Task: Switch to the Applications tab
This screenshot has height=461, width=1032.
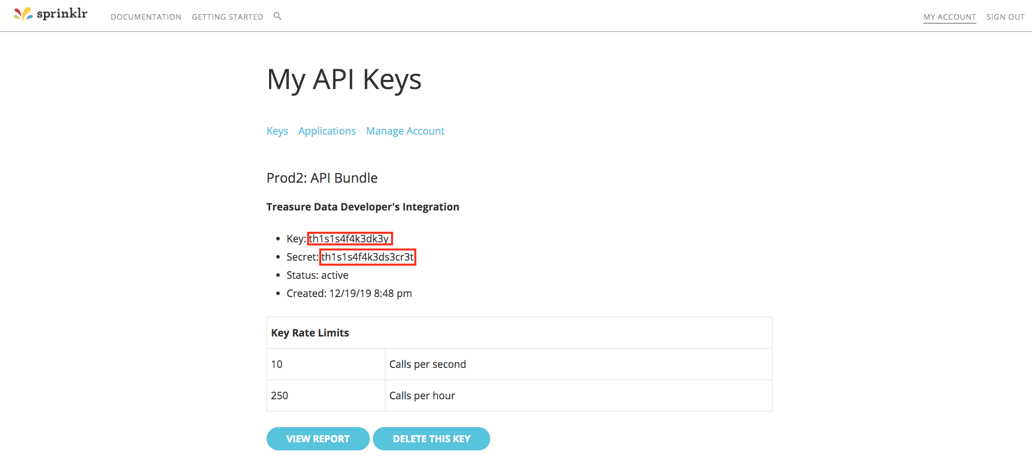Action: (x=327, y=131)
